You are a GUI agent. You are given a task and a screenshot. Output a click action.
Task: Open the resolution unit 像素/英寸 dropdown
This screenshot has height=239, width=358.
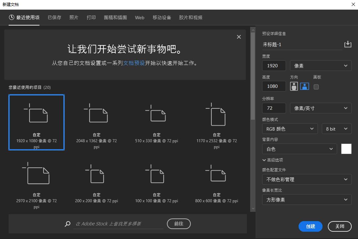[320, 108]
